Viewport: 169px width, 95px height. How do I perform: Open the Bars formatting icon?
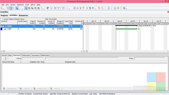[x=48, y=8]
